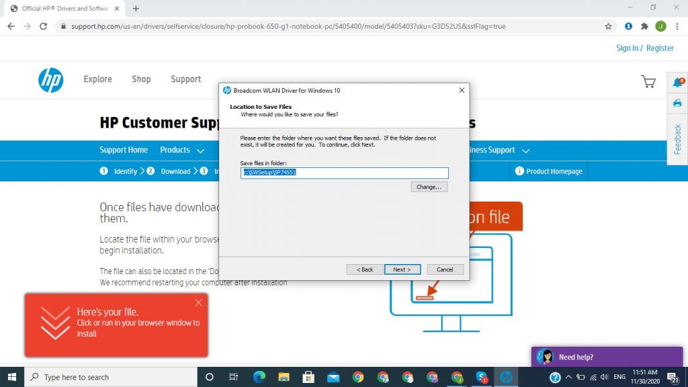Open the shopping cart icon
This screenshot has height=387, width=688.
coord(648,82)
